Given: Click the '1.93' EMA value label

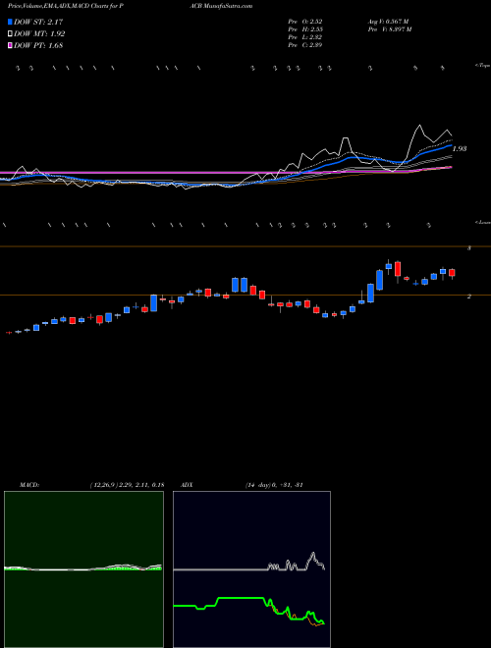Looking at the screenshot, I should (x=460, y=149).
